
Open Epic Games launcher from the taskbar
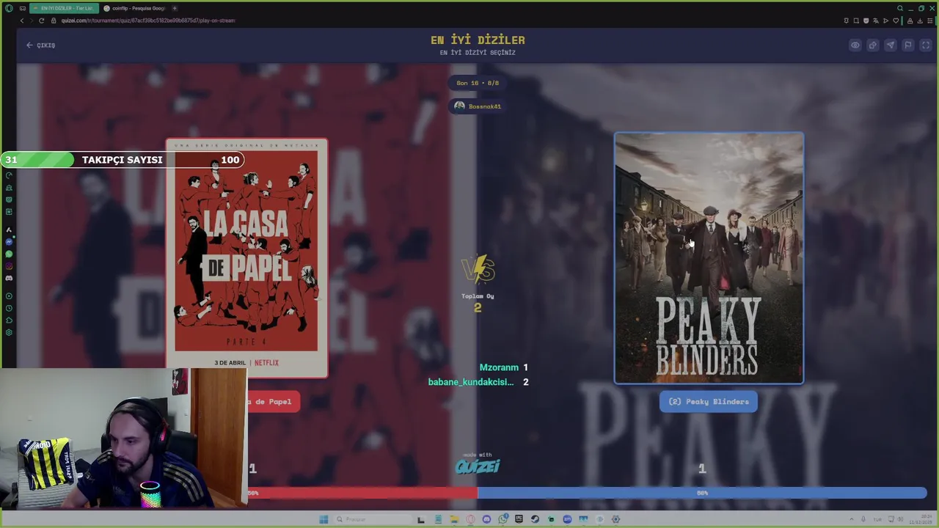(519, 519)
